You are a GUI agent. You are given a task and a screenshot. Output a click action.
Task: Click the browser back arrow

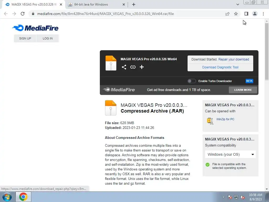[x=6, y=14]
